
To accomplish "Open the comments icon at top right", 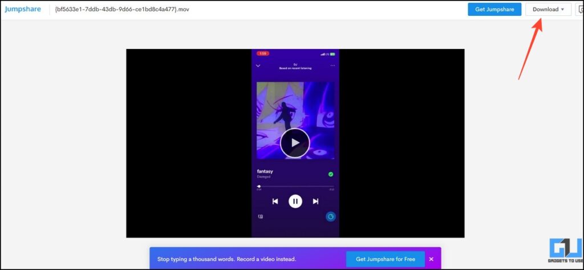I will 581,9.
